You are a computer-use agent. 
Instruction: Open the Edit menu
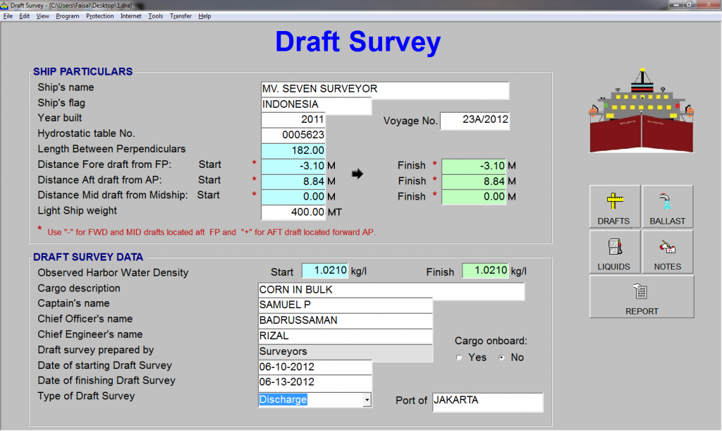point(25,16)
